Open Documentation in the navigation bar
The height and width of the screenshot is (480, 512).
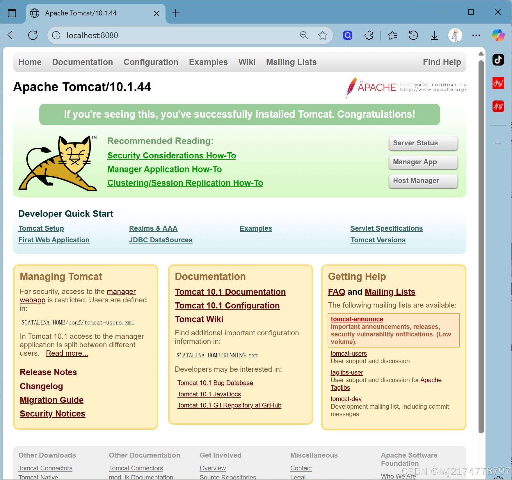point(83,62)
